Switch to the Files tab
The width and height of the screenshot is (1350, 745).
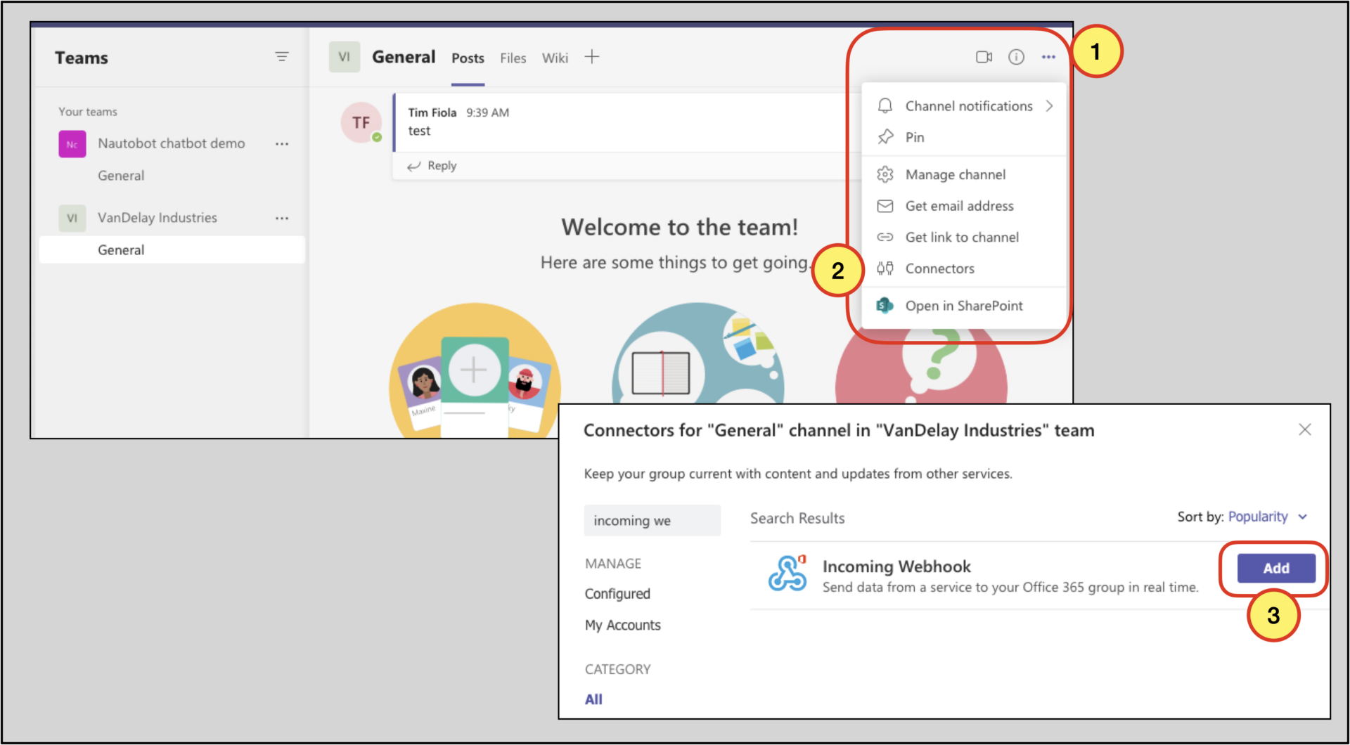click(x=513, y=58)
